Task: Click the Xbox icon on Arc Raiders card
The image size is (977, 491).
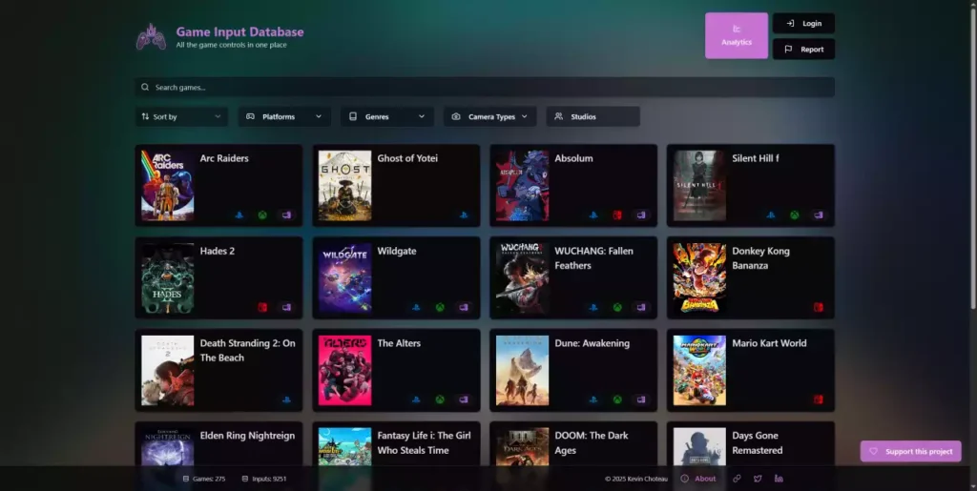Action: [262, 215]
